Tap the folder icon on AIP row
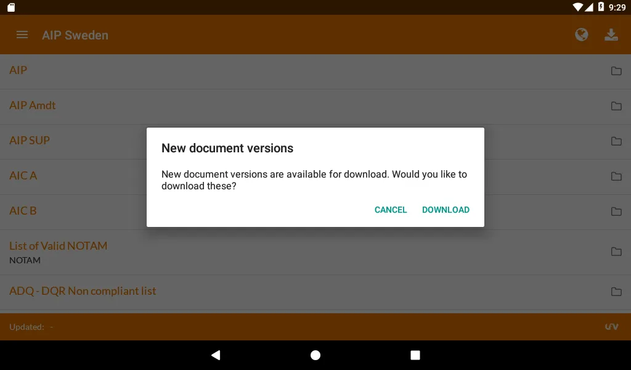Viewport: 631px width, 370px height. pos(616,71)
